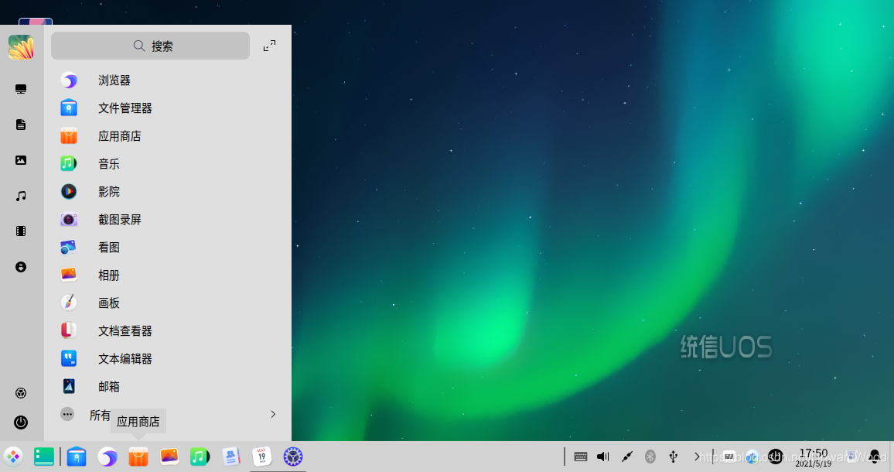
Task: Click the 截图录屏 text label
Action: coord(120,220)
